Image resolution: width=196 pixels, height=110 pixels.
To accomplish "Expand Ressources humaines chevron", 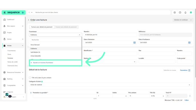I will [23, 72].
